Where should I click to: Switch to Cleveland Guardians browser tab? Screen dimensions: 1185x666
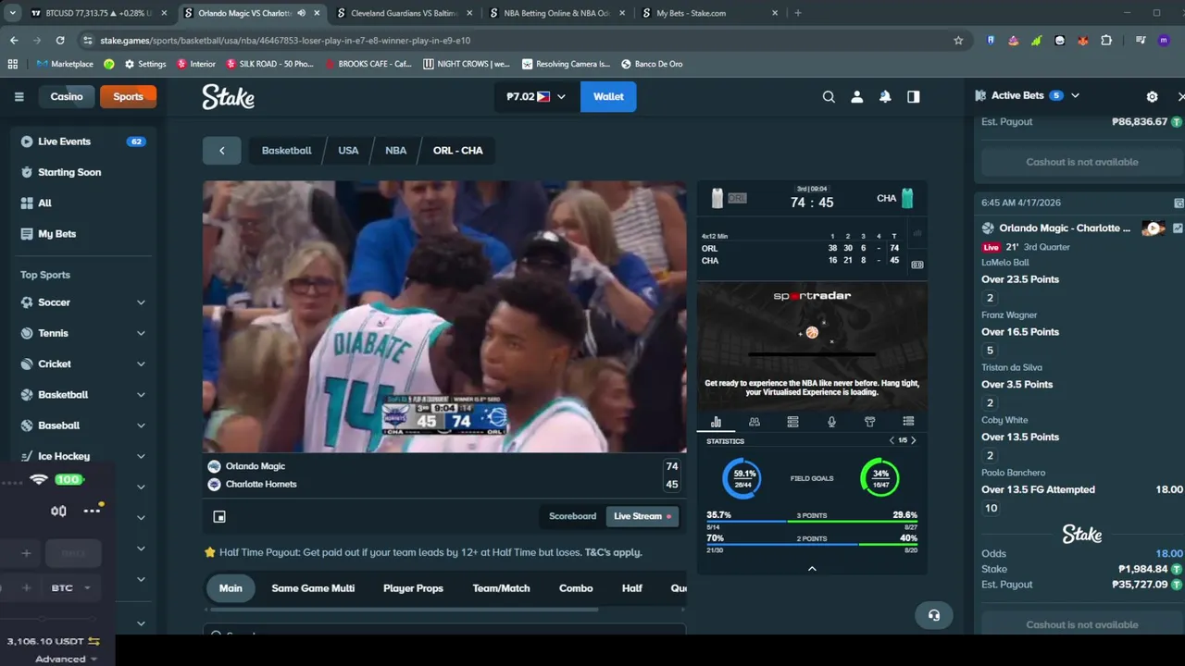pyautogui.click(x=403, y=13)
